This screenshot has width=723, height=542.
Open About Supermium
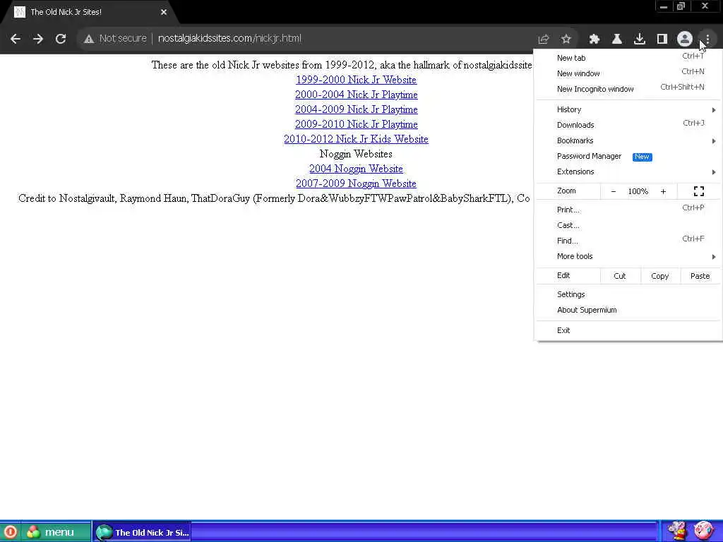coord(628,311)
